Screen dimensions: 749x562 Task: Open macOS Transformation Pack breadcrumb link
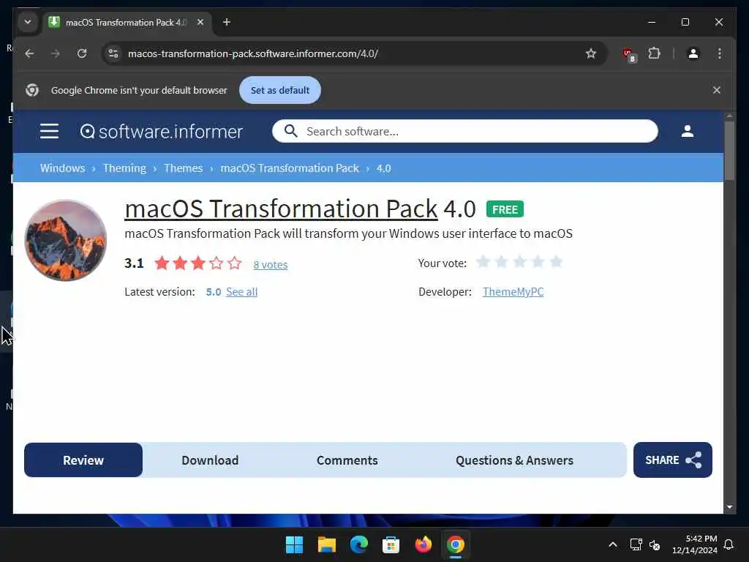(290, 168)
